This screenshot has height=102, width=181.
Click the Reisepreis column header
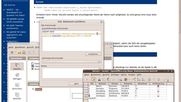[128, 84]
